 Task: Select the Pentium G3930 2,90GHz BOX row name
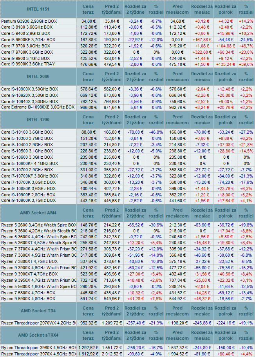coord(29,21)
